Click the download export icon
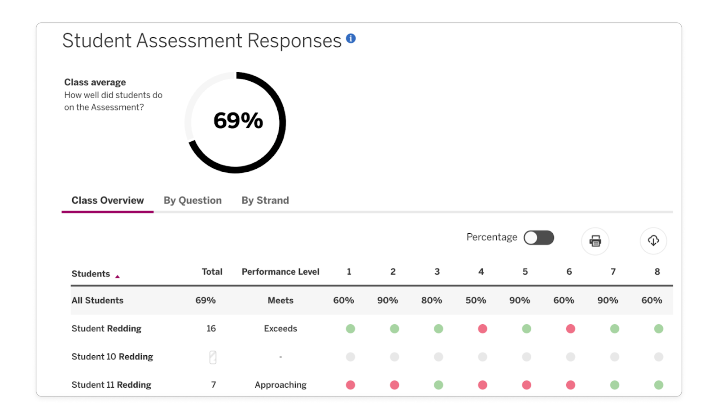Viewport: 718px width, 419px height. (653, 241)
